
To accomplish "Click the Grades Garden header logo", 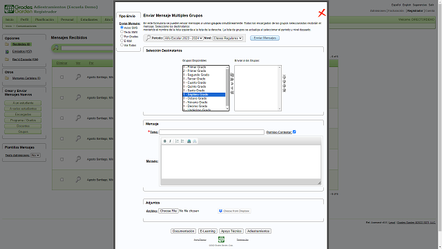I will 19,9.
